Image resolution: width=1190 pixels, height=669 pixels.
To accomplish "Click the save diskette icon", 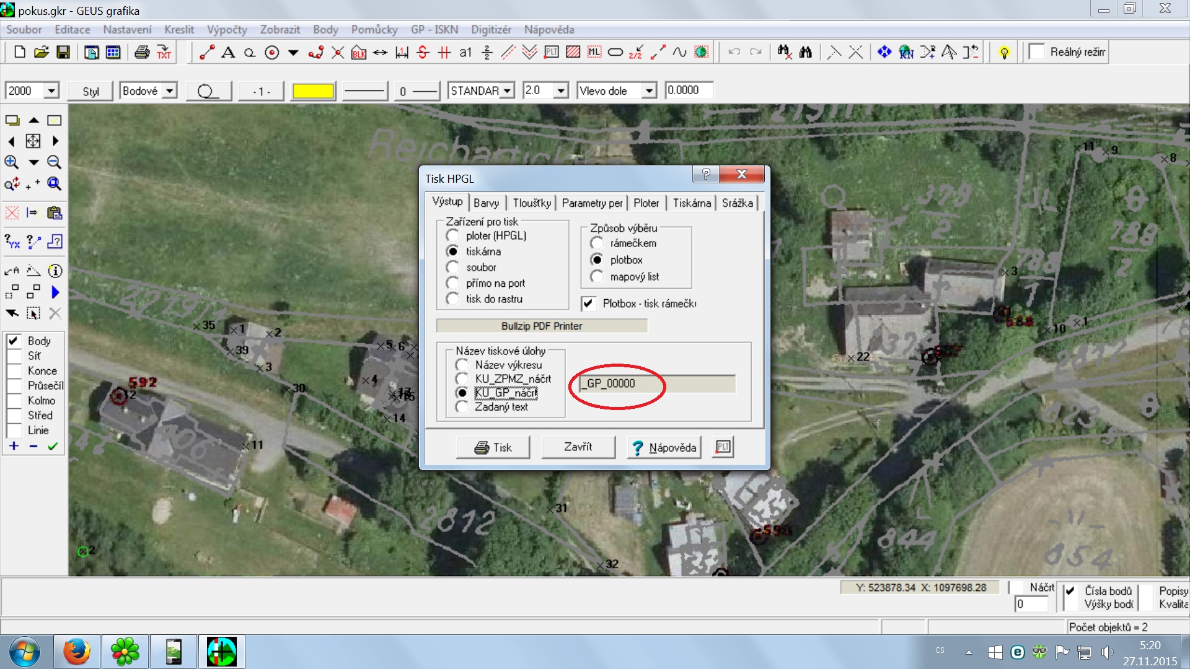I will click(x=63, y=52).
